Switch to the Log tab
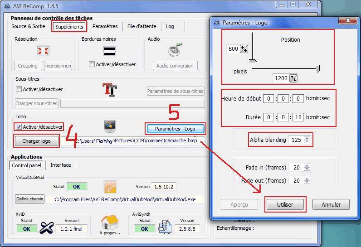The image size is (361, 247). point(170,26)
